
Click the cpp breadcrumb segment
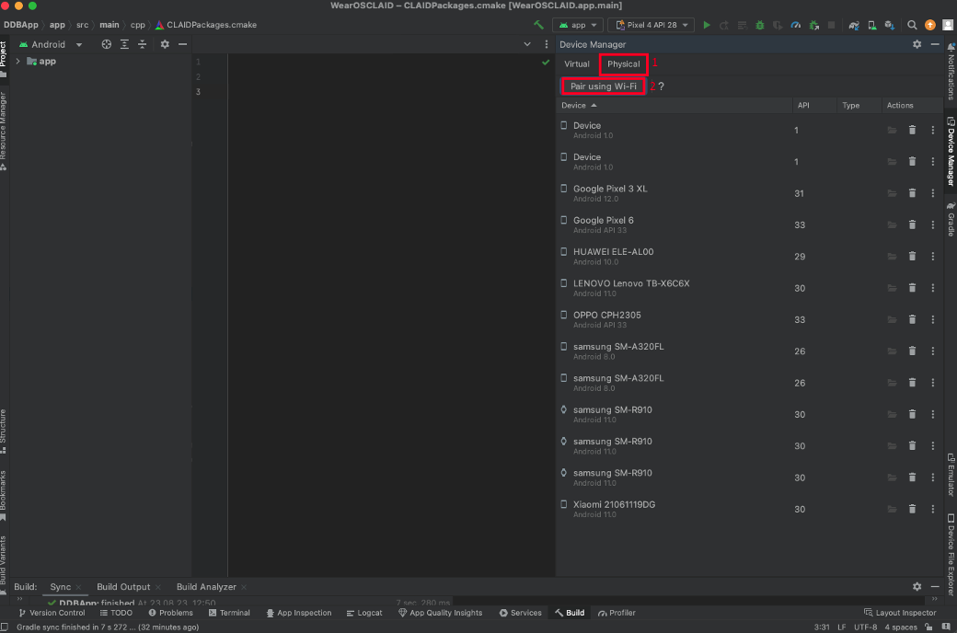coord(138,25)
